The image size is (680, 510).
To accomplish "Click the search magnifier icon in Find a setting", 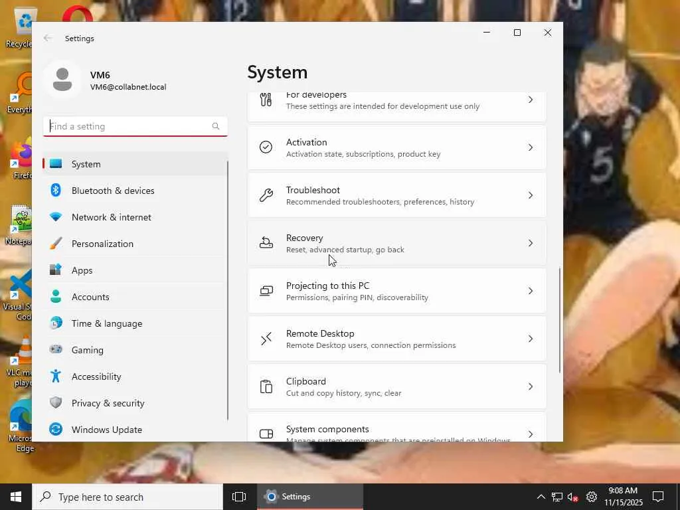I will 216,126.
